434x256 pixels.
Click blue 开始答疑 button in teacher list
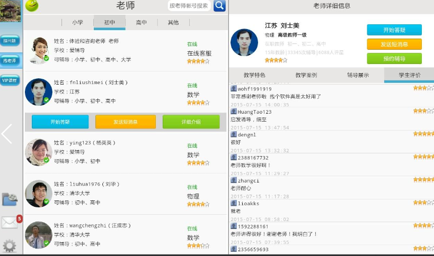click(60, 122)
